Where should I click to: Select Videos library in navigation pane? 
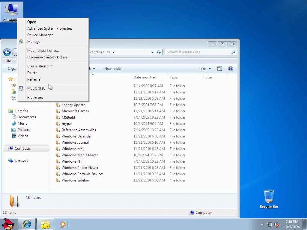tap(20, 136)
